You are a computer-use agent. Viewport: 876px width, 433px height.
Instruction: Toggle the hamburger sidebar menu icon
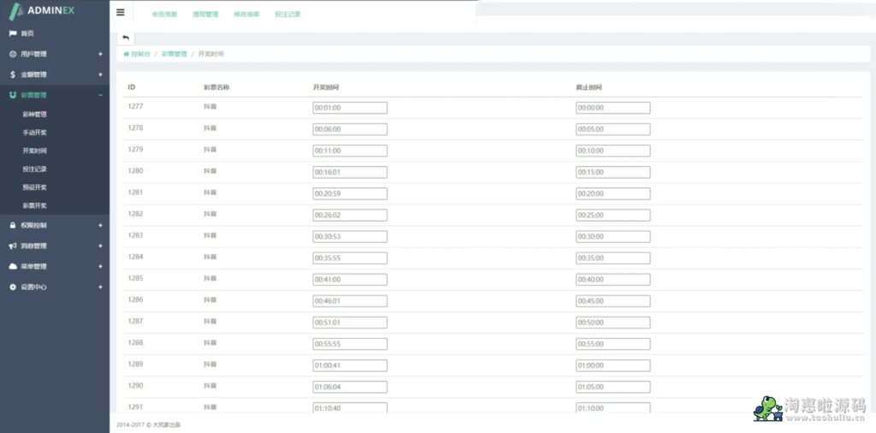tap(121, 13)
